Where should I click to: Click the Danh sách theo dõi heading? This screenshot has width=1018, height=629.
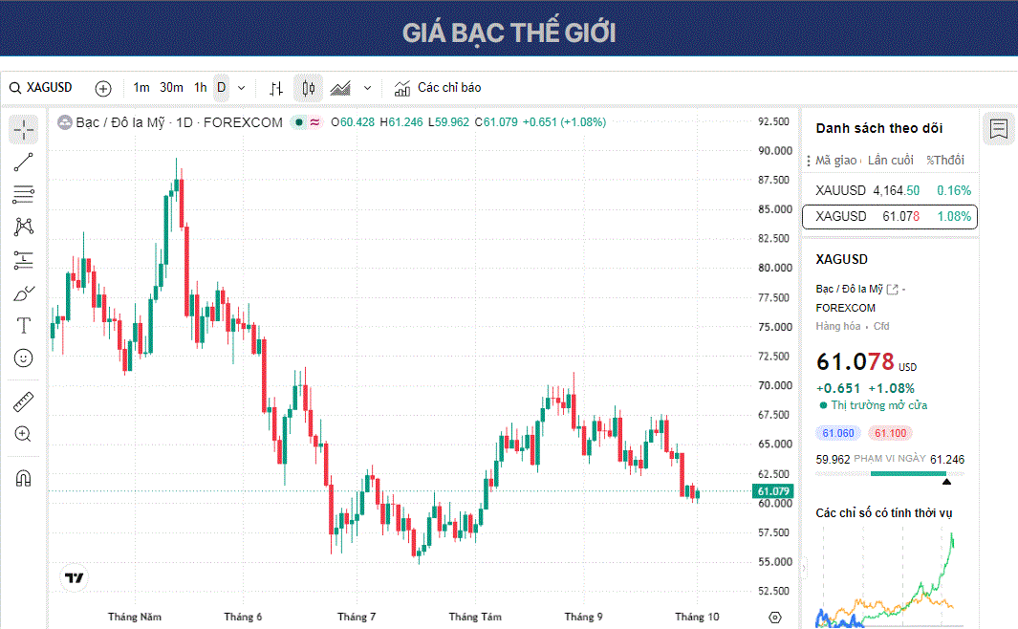[879, 128]
